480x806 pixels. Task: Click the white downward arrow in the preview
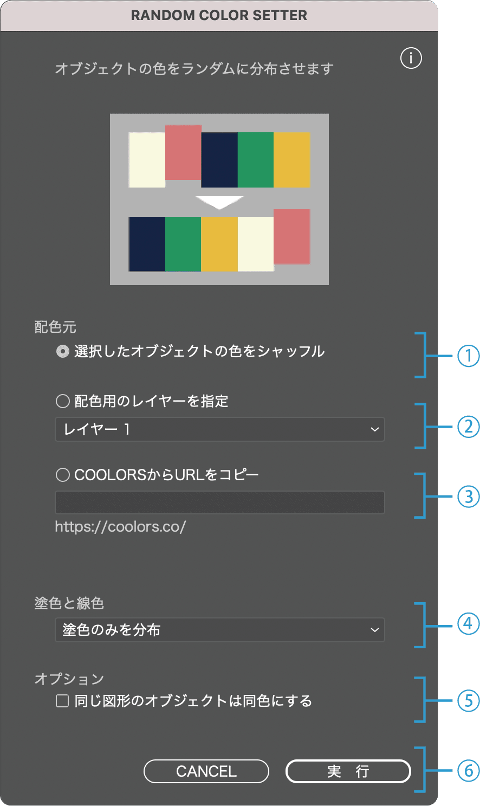coord(219,201)
